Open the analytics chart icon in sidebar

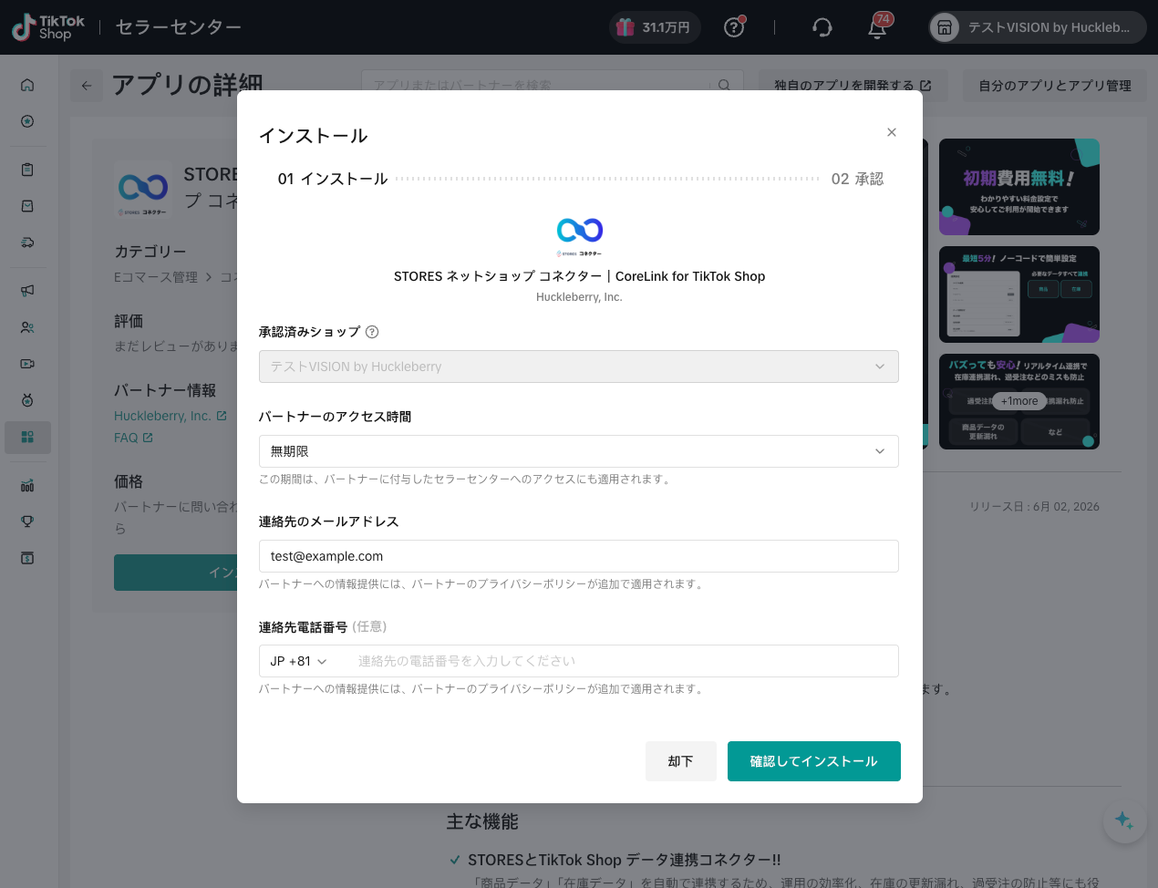pyautogui.click(x=27, y=485)
